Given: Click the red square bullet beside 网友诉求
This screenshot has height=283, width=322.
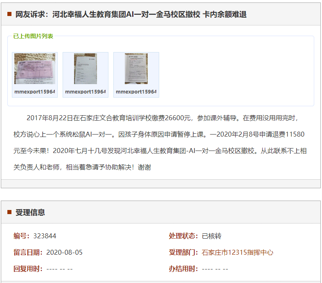Looking at the screenshot, I should 9,14.
